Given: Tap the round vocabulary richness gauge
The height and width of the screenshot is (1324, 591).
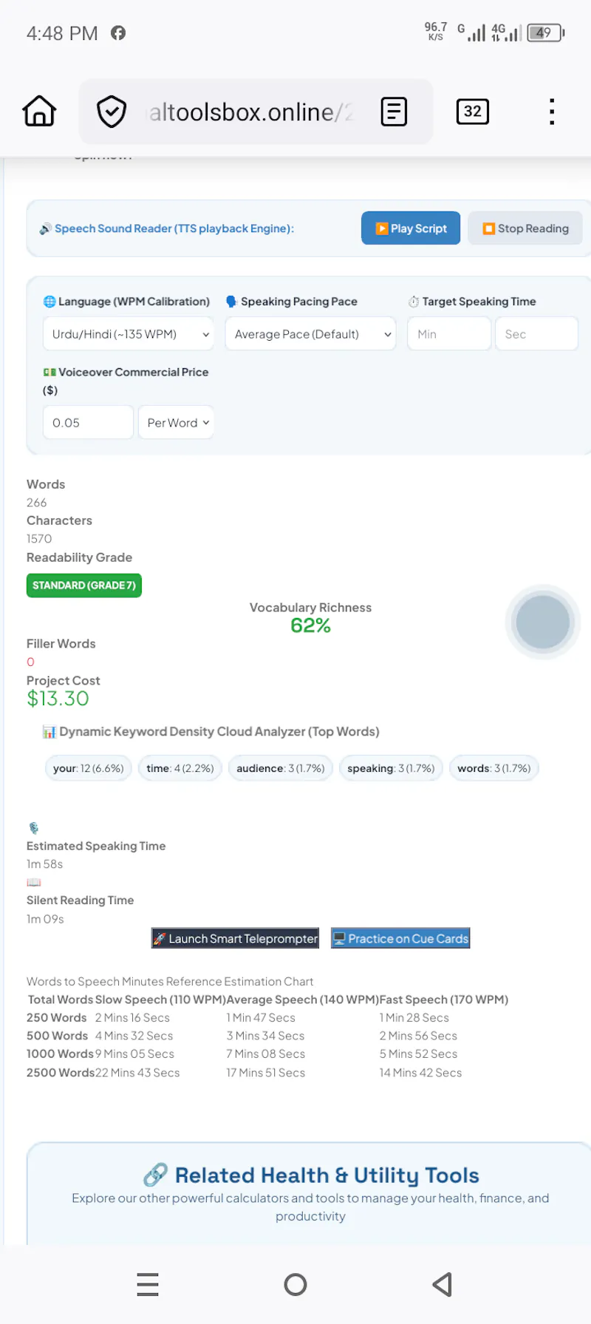Looking at the screenshot, I should [543, 622].
